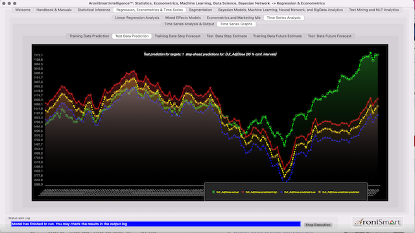This screenshot has height=233, width=415.
Task: View Test Data Future Forecast tab
Action: [x=329, y=36]
